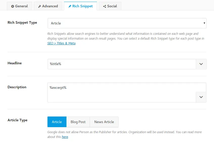Go to the Social tab
This screenshot has width=214, height=142.
[110, 6]
